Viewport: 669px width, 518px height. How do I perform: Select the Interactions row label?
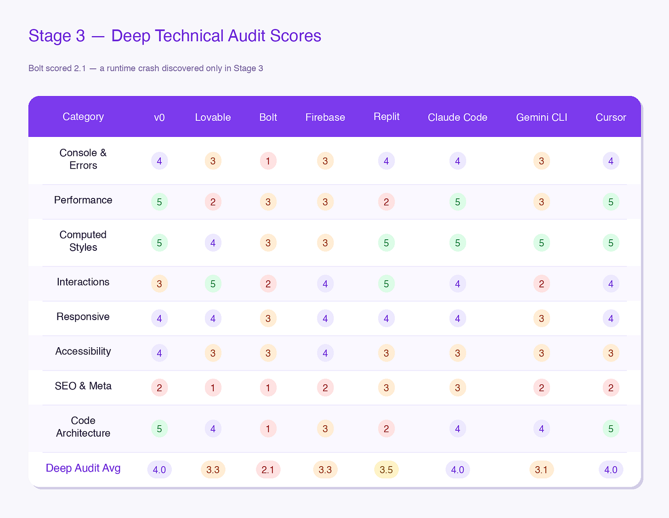point(83,282)
